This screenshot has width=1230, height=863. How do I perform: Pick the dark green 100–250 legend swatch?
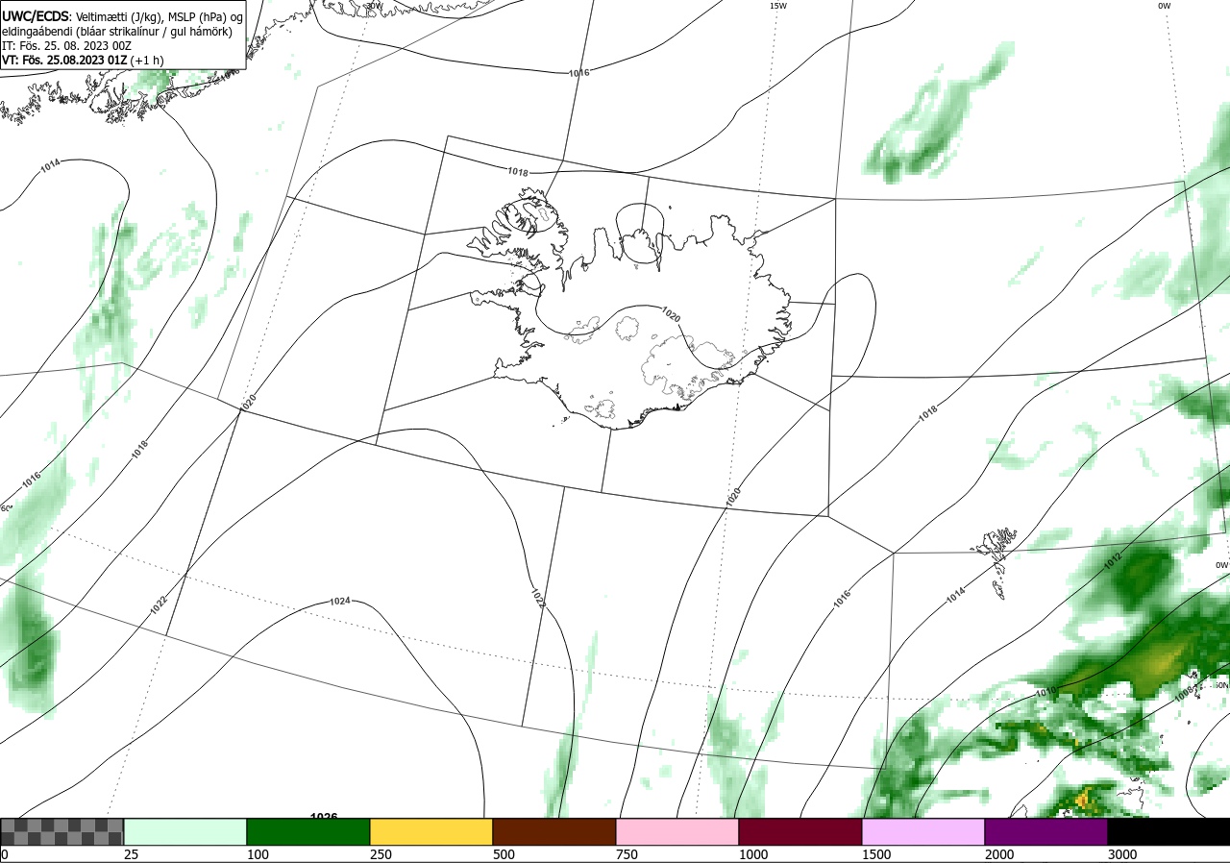tap(308, 831)
